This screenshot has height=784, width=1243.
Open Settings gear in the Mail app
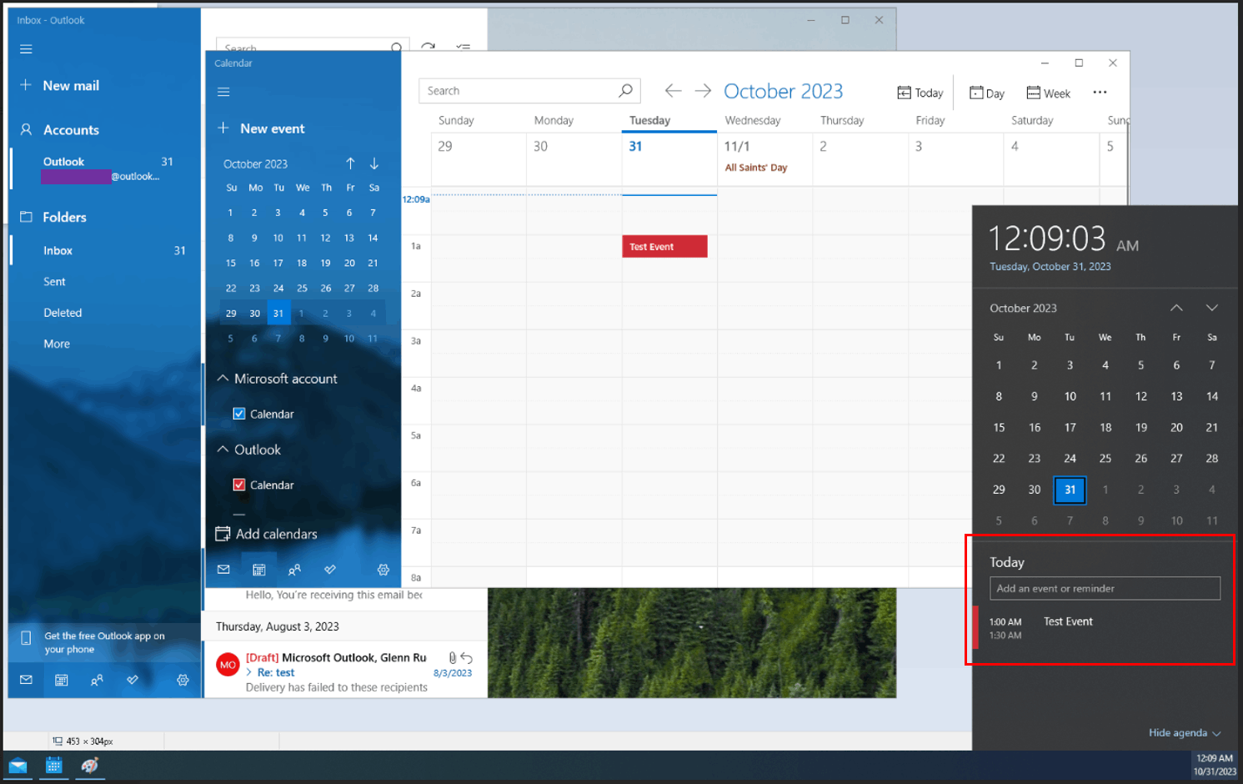(183, 681)
